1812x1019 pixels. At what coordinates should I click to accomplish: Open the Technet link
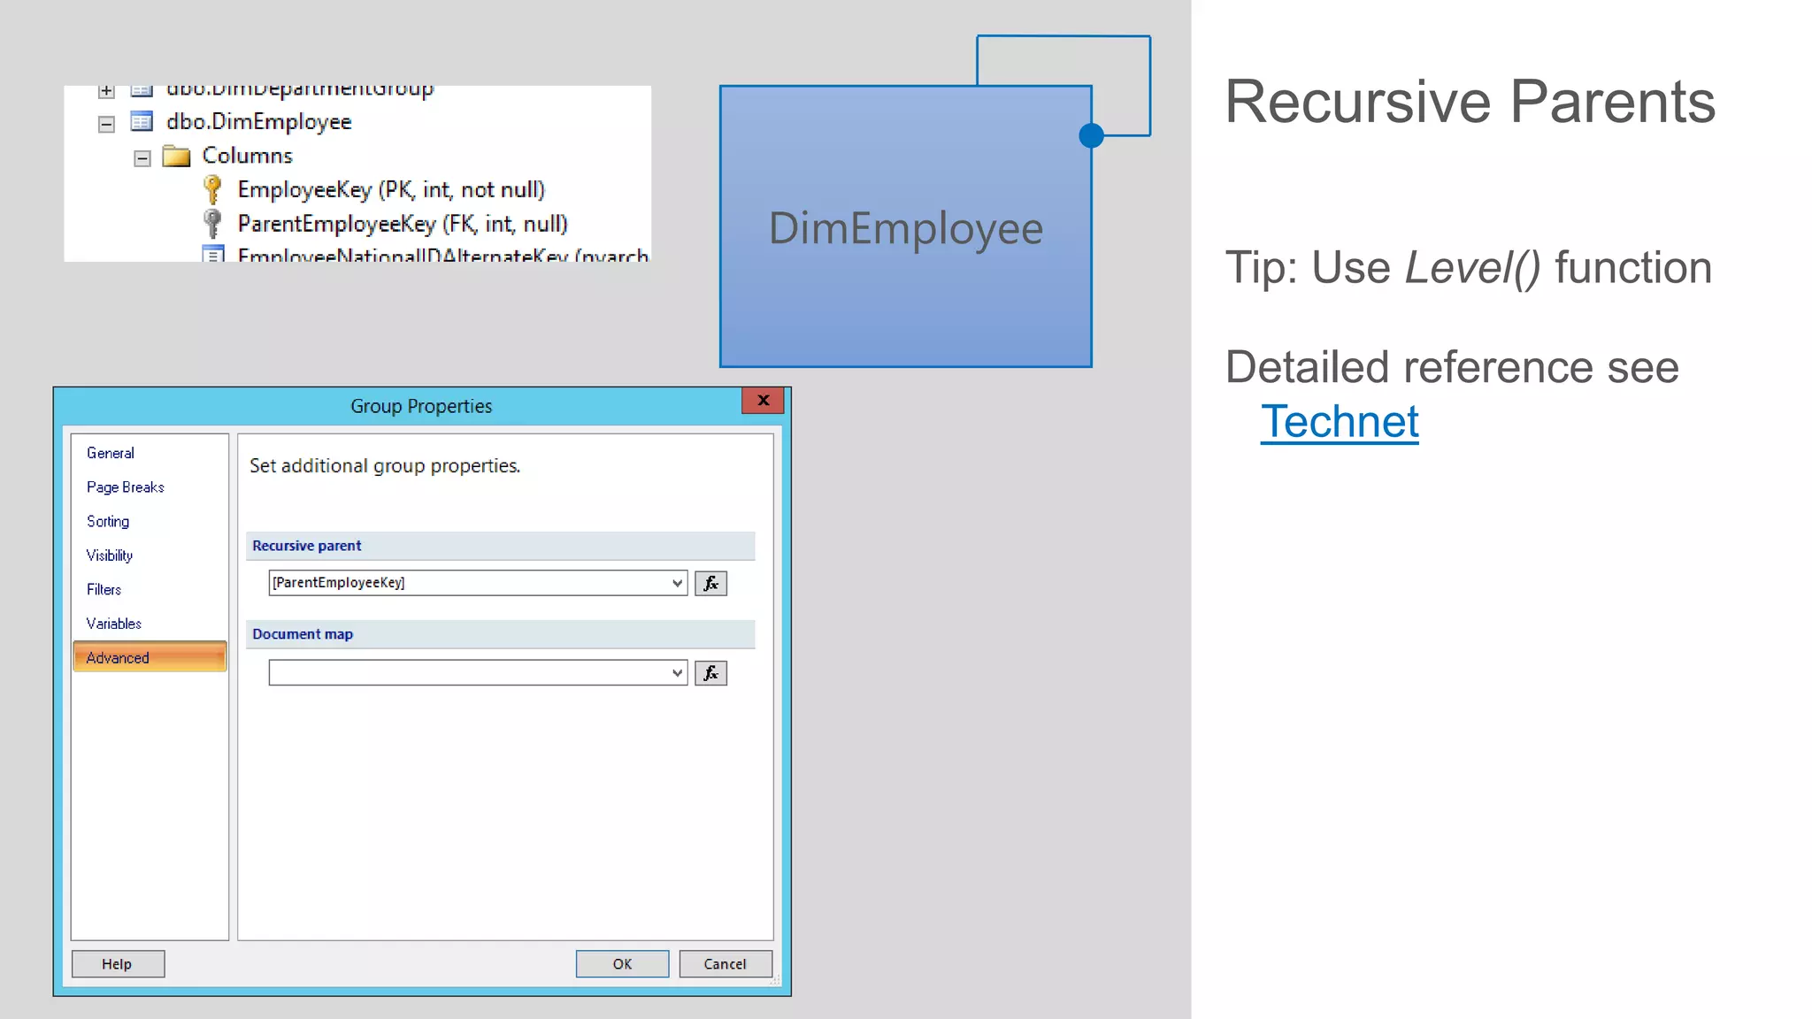(x=1340, y=422)
